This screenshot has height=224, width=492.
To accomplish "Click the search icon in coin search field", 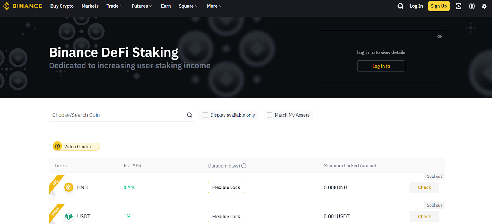I will tap(190, 115).
